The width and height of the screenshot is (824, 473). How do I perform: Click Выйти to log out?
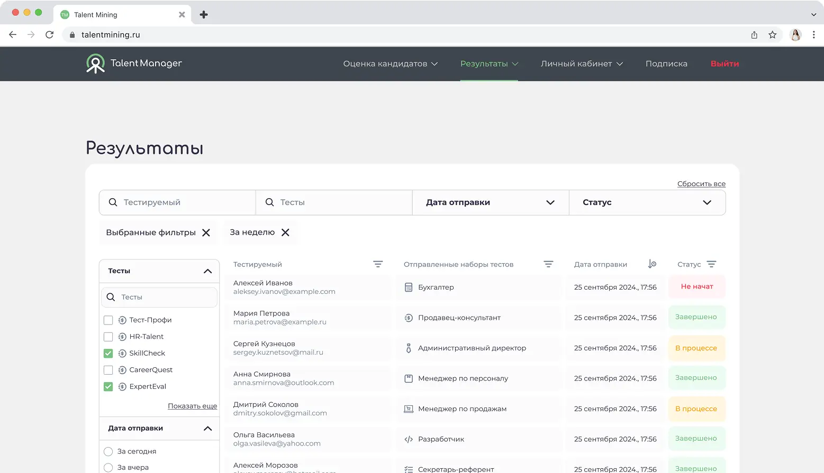tap(725, 64)
